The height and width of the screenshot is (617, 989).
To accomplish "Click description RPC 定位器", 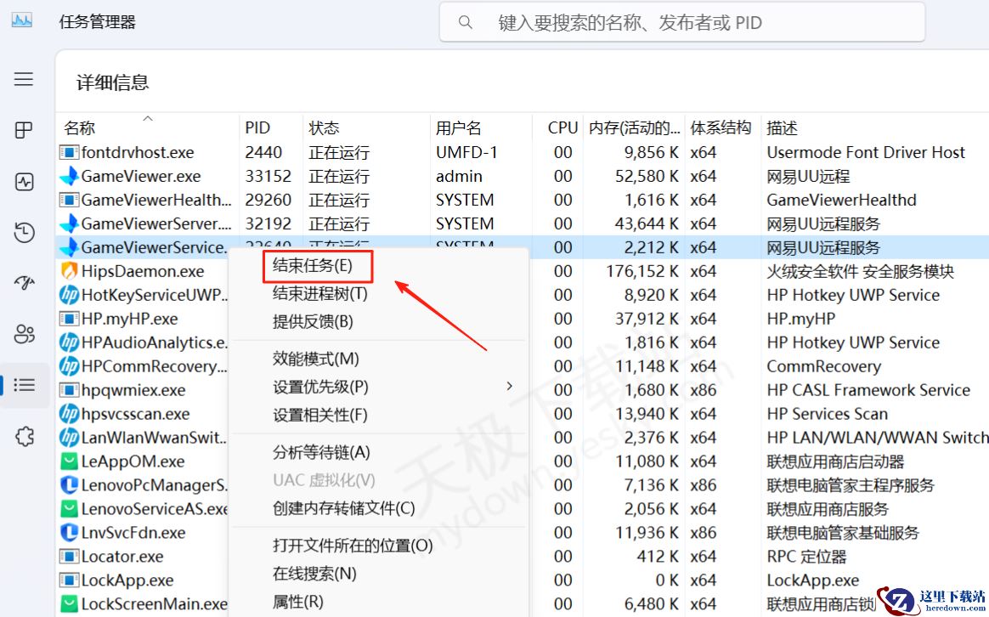I will tap(806, 557).
